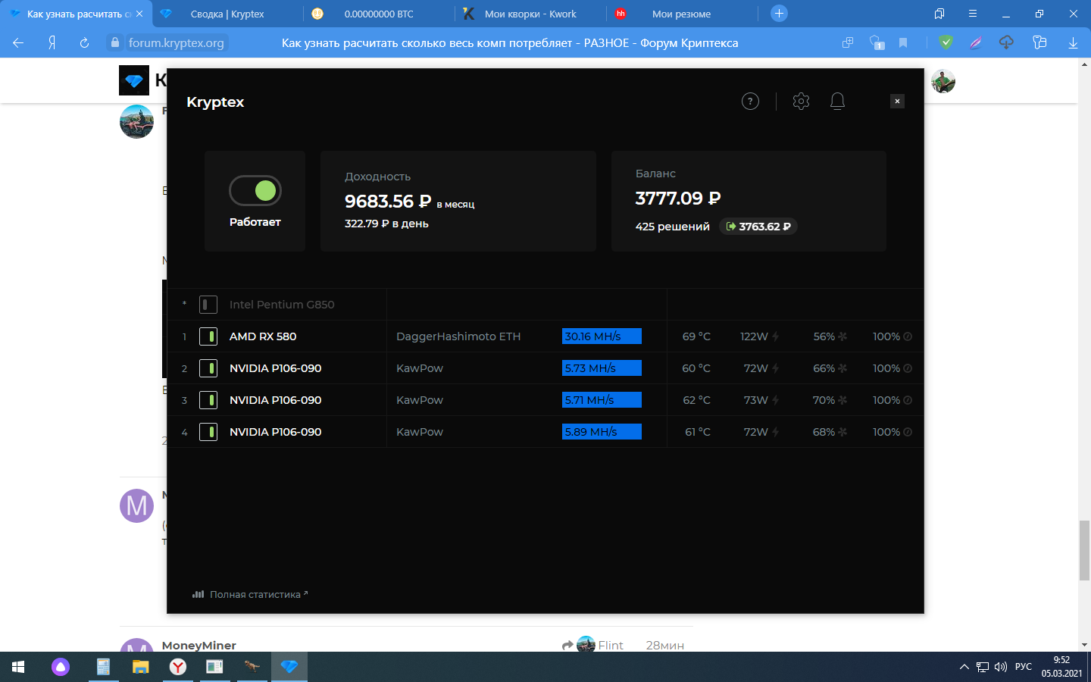Toggle Intel Pentium G850 device switch
Screen dimensions: 1091x682
pyautogui.click(x=208, y=305)
